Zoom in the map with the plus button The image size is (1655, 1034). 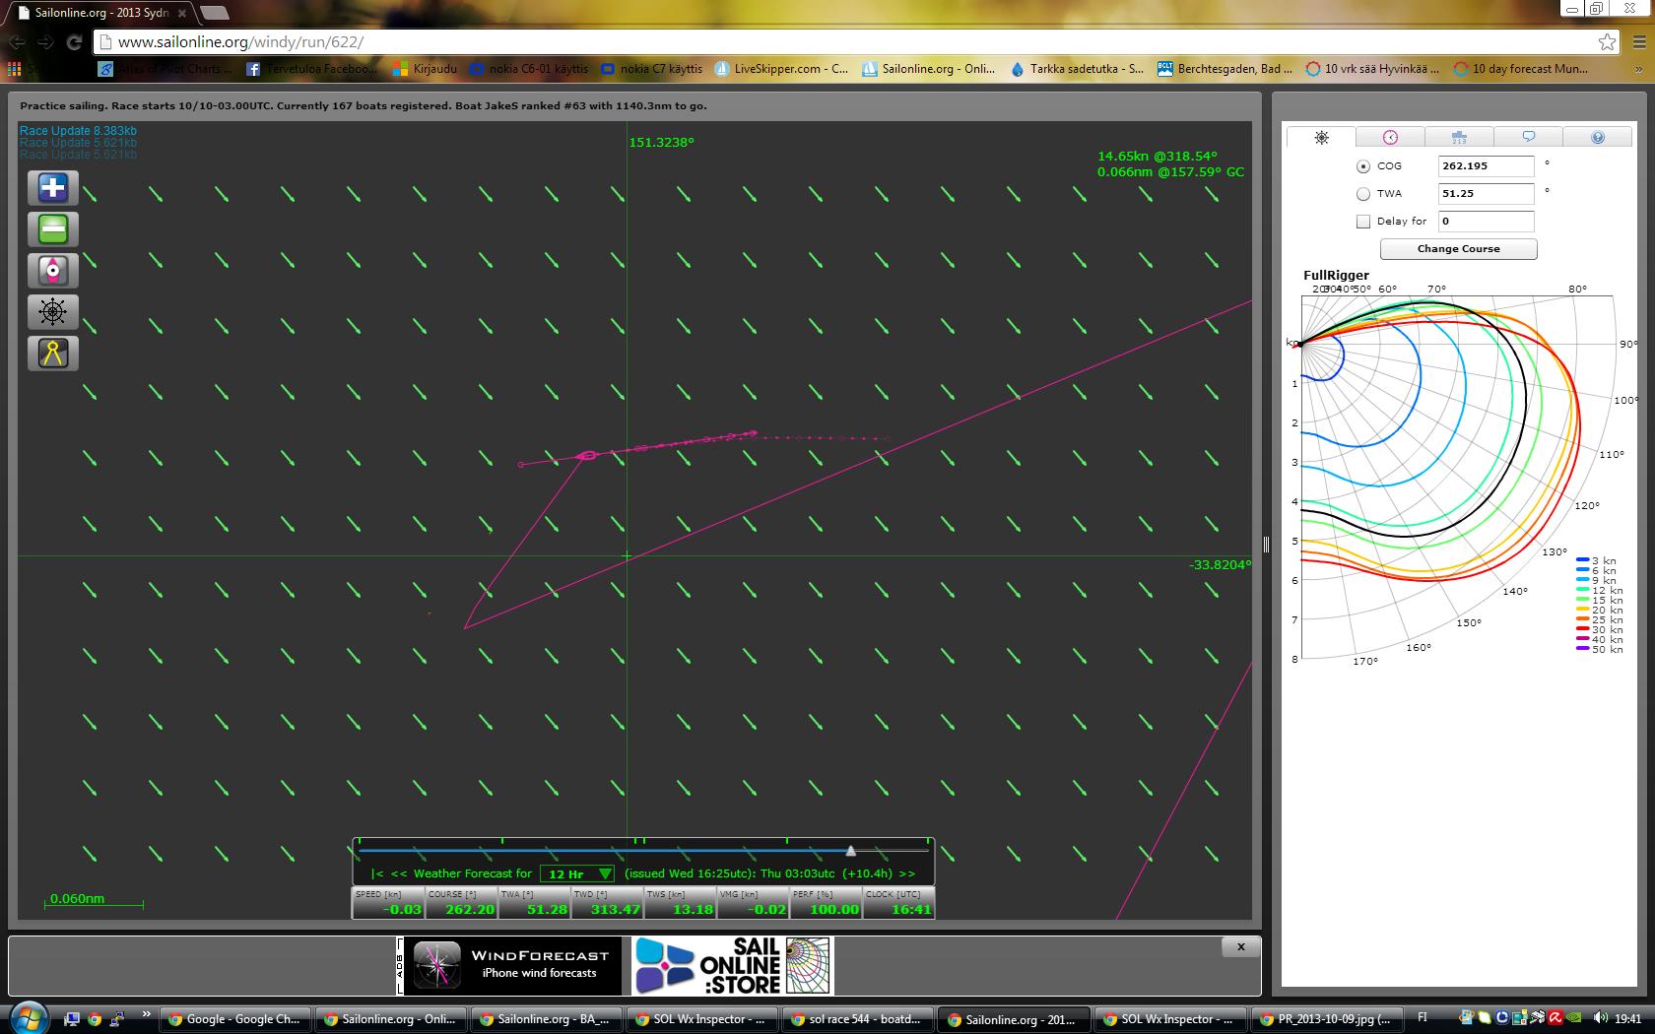(x=52, y=187)
